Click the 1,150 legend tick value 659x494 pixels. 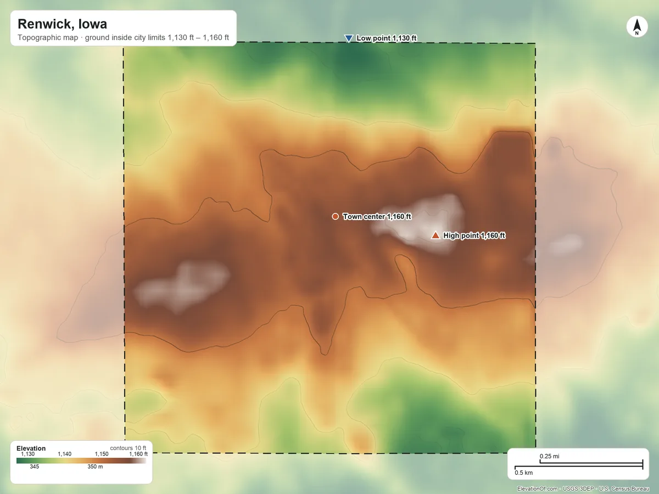(102, 454)
